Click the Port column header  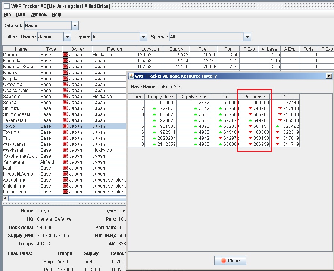click(x=228, y=49)
